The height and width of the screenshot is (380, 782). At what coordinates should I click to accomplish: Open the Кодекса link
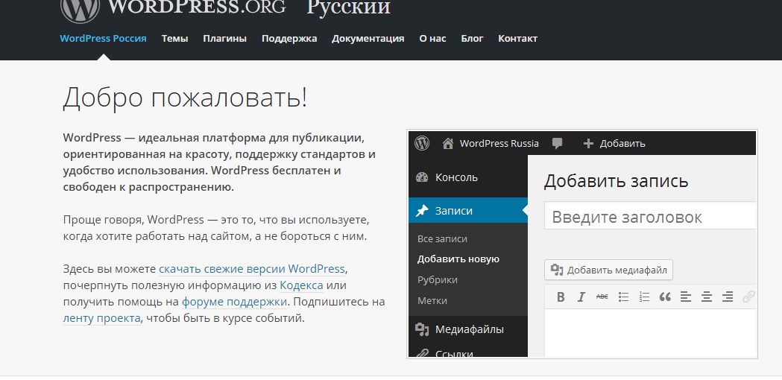(301, 285)
